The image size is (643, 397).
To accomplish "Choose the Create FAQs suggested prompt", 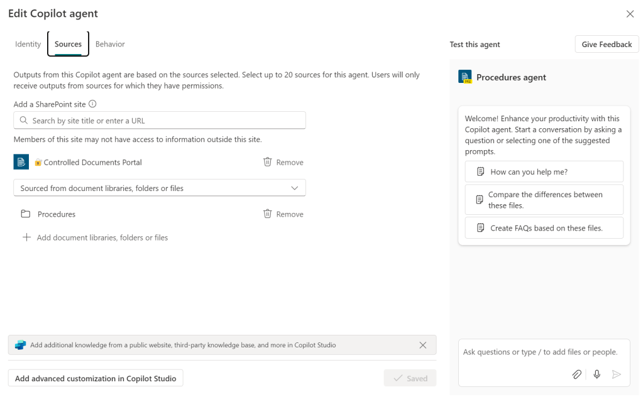I will tap(544, 228).
